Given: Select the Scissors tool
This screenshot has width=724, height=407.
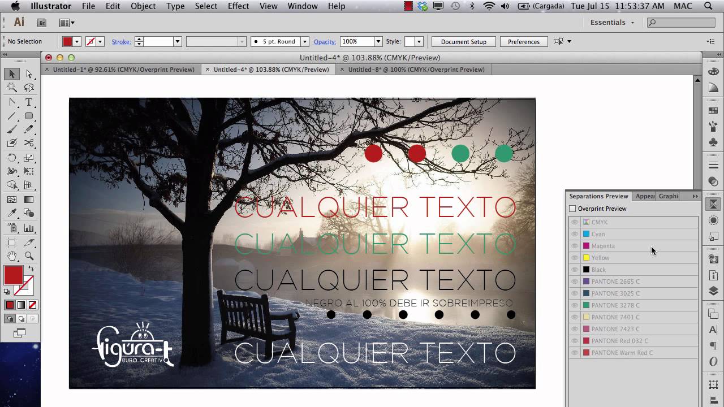Looking at the screenshot, I should [29, 143].
